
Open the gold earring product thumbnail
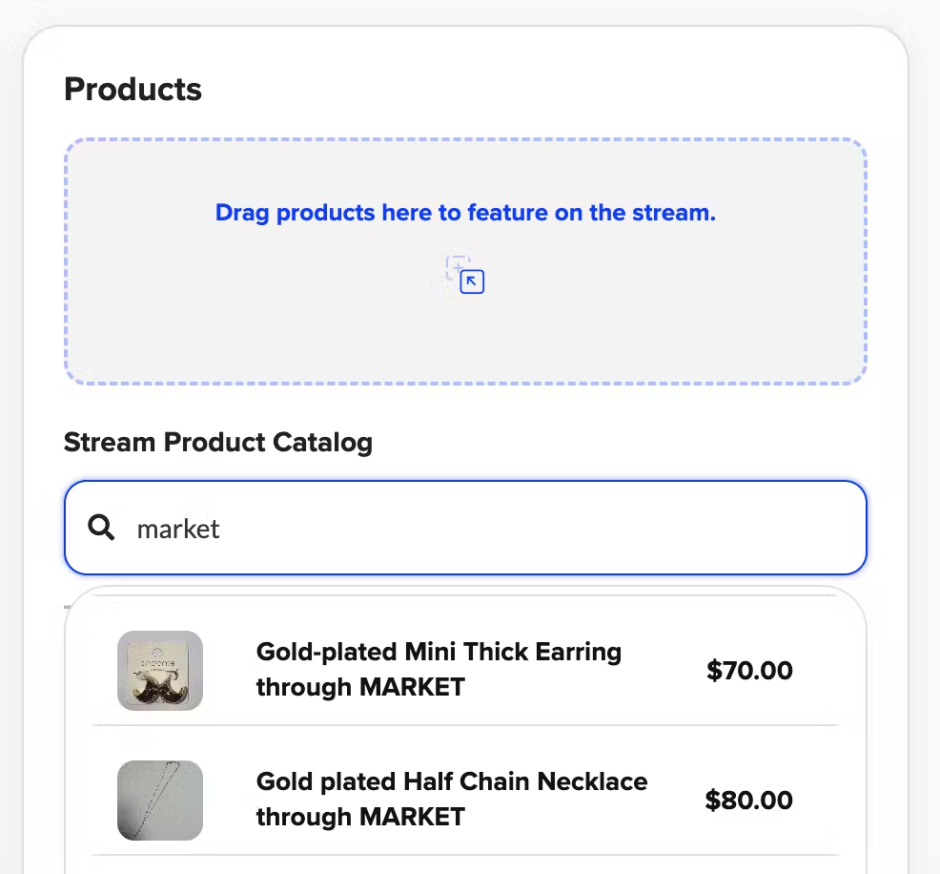point(160,671)
